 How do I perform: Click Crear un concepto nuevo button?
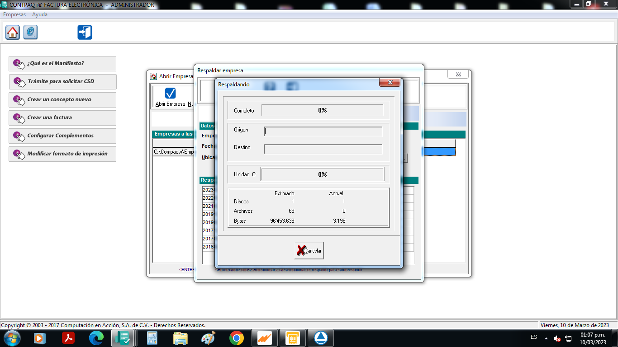(62, 100)
